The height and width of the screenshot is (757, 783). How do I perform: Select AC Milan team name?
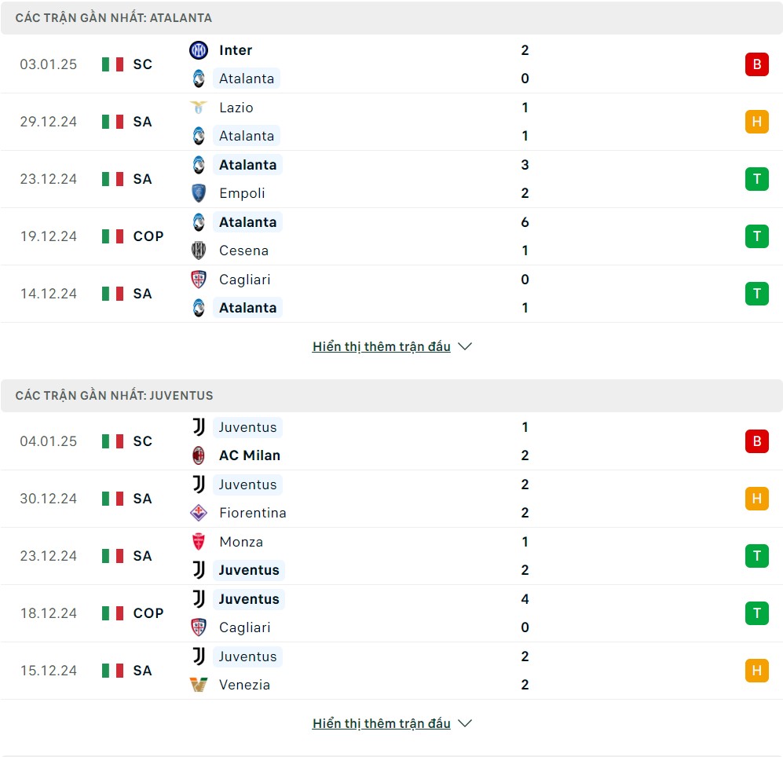point(250,455)
